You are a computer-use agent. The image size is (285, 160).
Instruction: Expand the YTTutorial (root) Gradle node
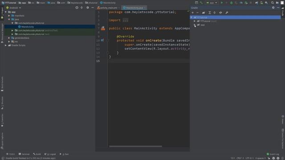click(195, 21)
